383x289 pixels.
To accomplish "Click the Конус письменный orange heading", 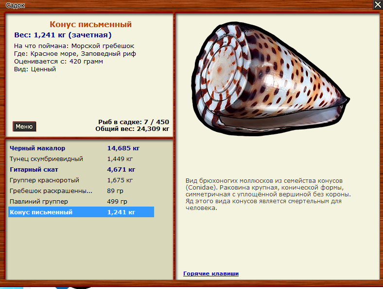I will (90, 24).
